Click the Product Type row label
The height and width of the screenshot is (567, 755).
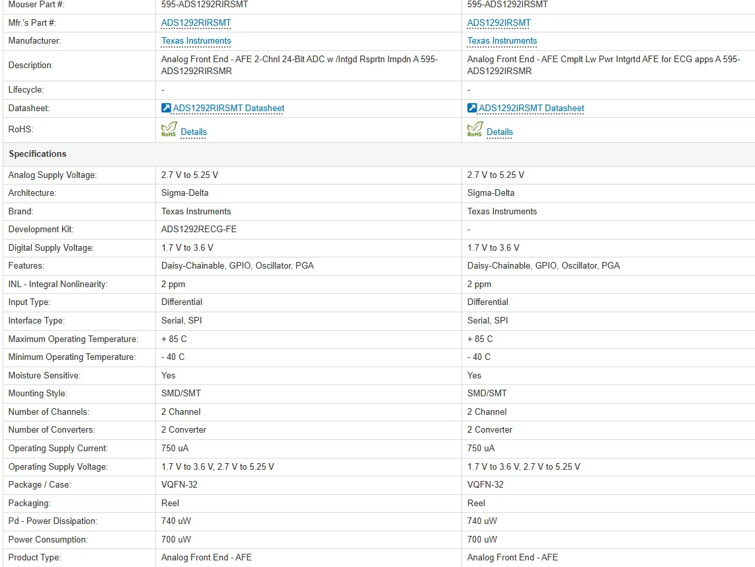(34, 557)
